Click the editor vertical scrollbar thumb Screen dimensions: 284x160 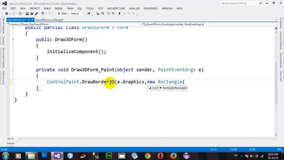pyautogui.click(x=276, y=84)
